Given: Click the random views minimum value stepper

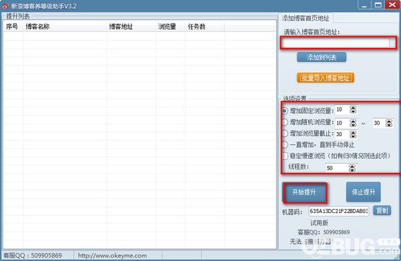Looking at the screenshot, I should pyautogui.click(x=353, y=123).
